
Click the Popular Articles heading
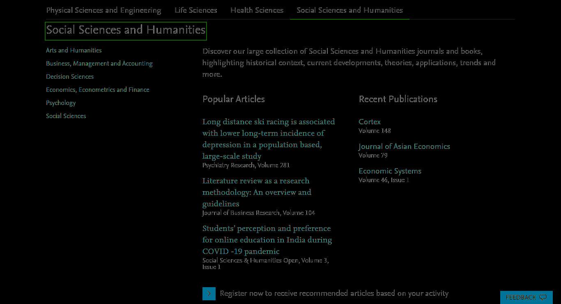[234, 99]
